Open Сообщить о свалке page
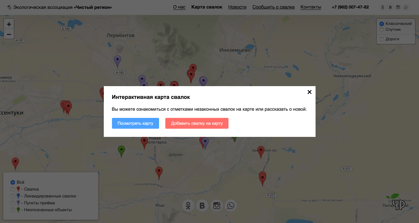The image size is (419, 223). coord(274,7)
